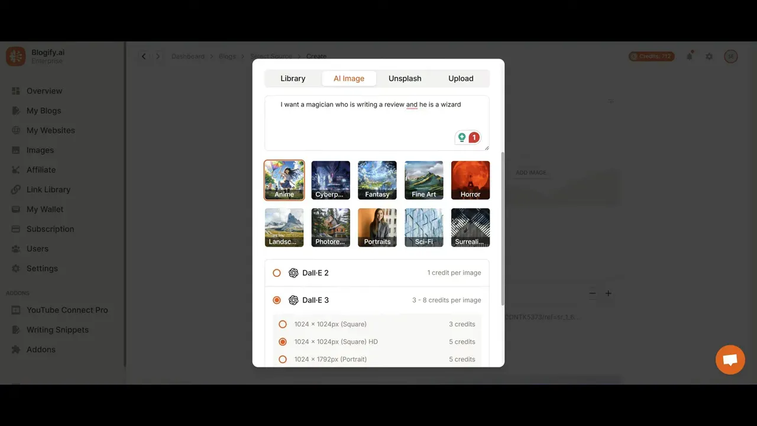
Task: Open the My Wallet section
Action: tap(44, 209)
